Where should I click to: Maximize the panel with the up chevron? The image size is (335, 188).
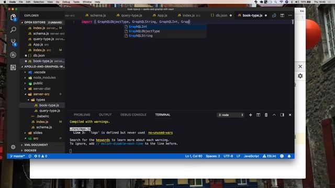point(274,115)
